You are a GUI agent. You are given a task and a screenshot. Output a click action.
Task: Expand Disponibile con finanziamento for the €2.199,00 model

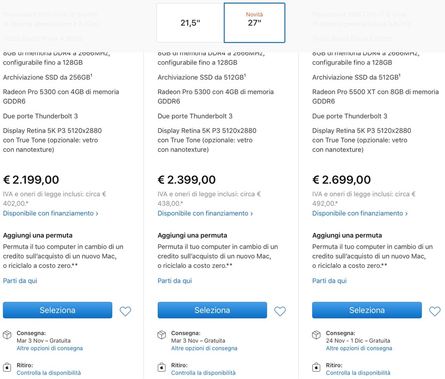(50, 214)
